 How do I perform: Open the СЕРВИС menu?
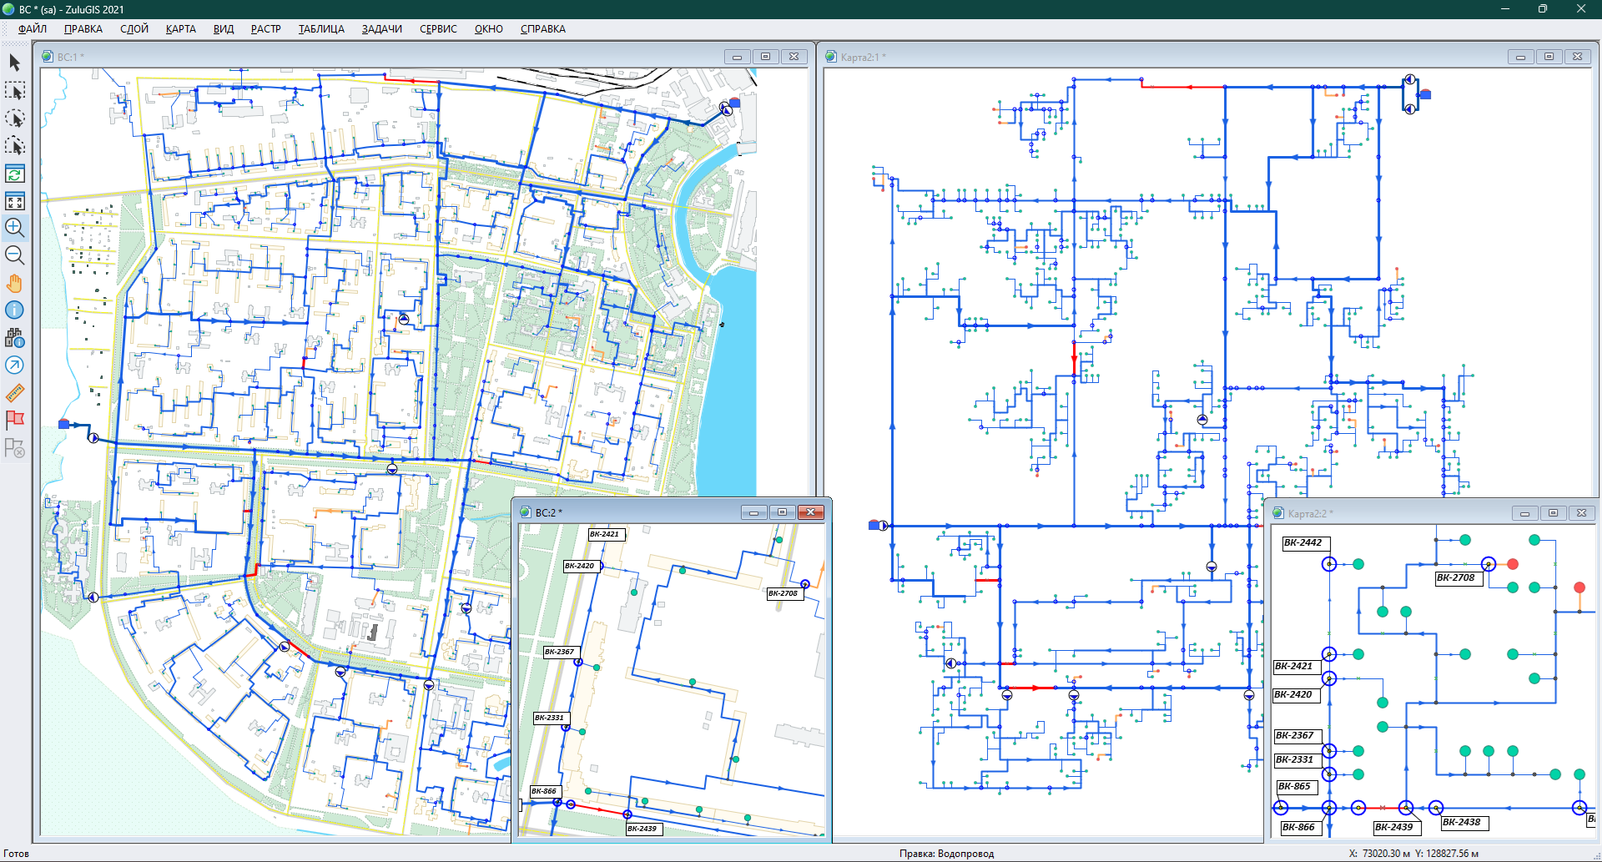coord(438,29)
